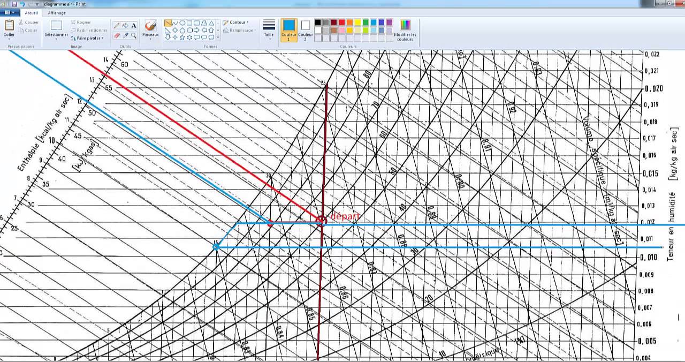Choose the Five-point star shape
685x362 pixels.
(182, 37)
